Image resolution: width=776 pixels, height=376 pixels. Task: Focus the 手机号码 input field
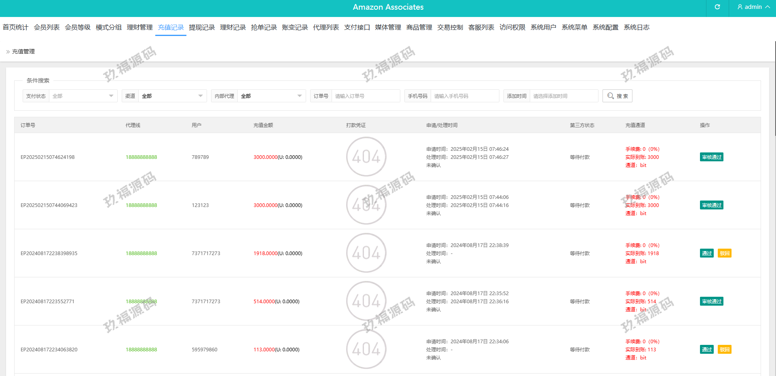click(464, 96)
